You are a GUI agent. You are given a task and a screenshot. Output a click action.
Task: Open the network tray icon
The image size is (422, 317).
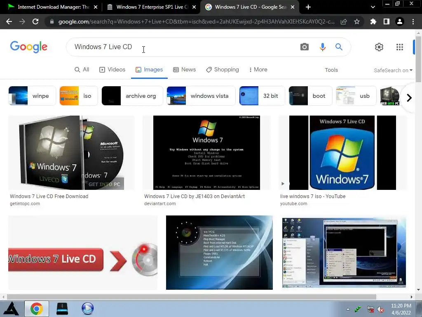click(370, 310)
